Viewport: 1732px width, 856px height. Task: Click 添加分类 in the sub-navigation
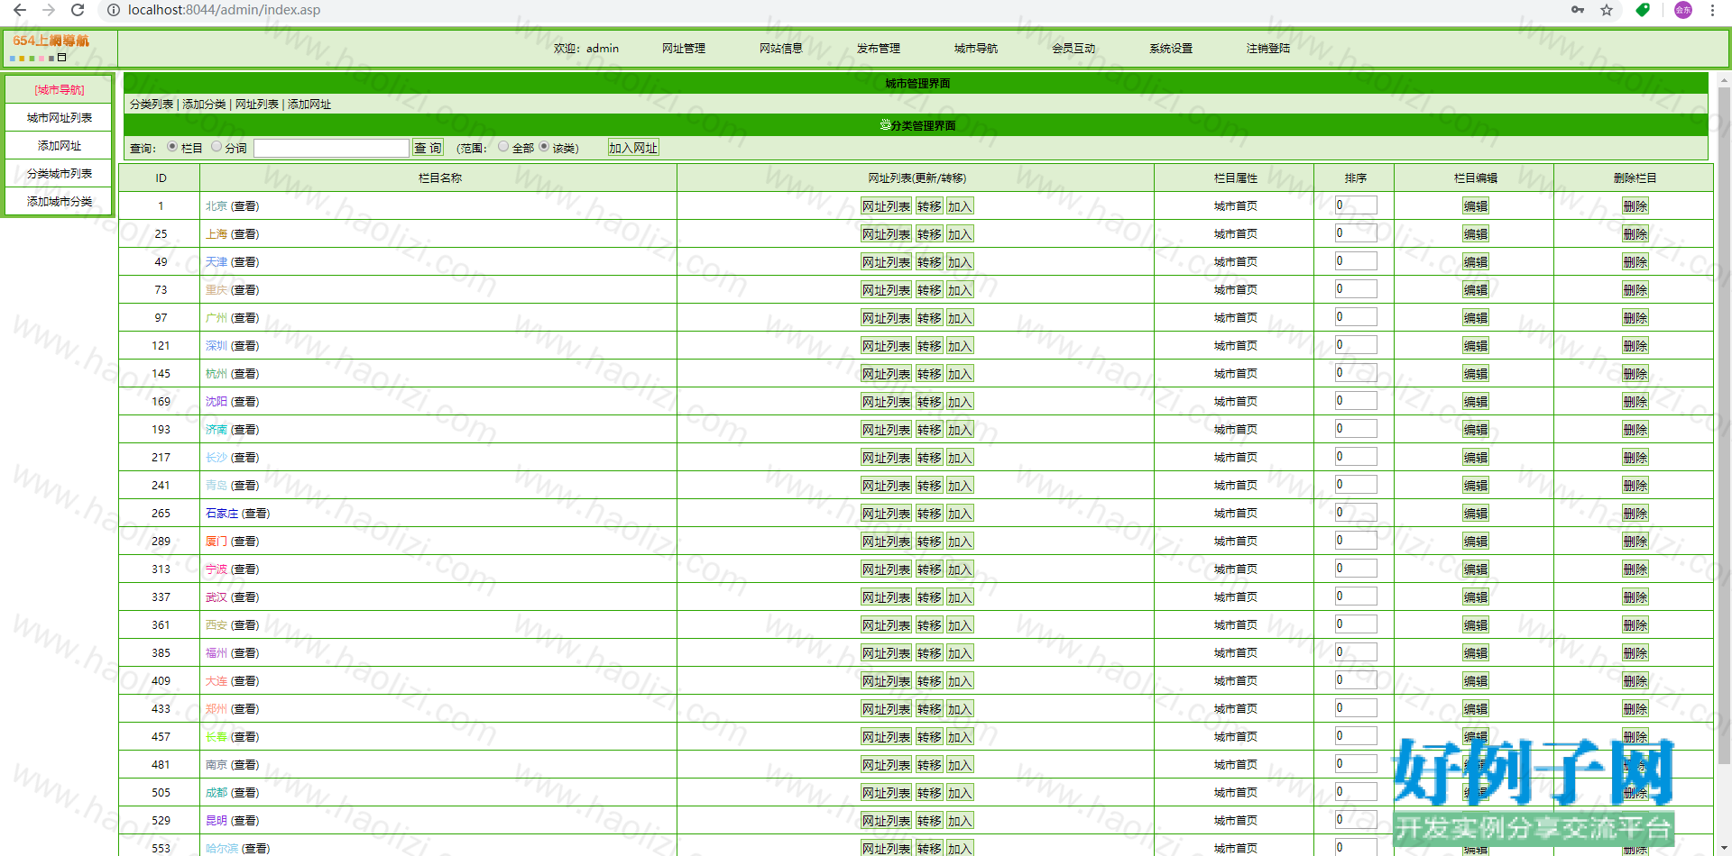(205, 105)
